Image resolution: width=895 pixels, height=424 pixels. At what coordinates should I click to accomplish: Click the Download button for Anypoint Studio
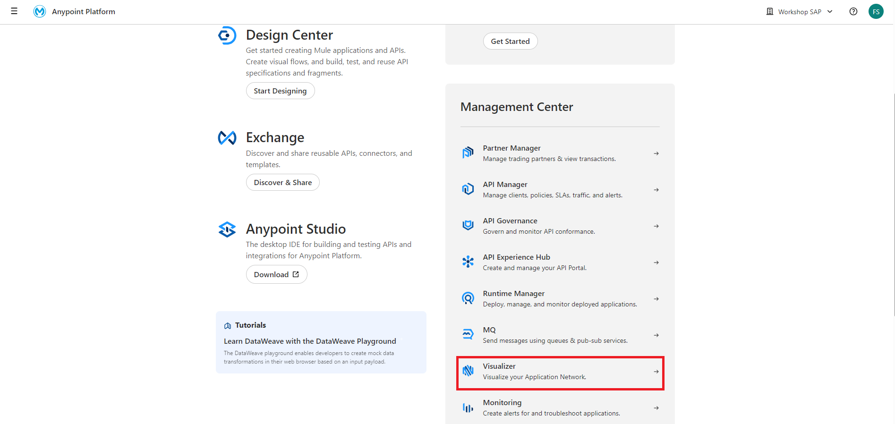click(276, 274)
